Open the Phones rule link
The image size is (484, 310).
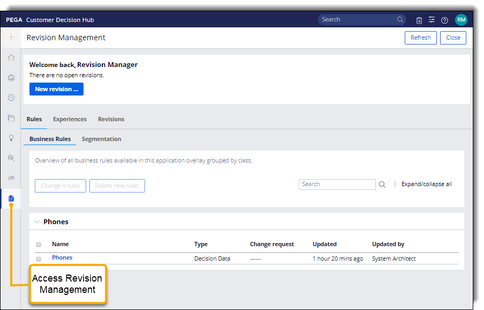click(62, 257)
